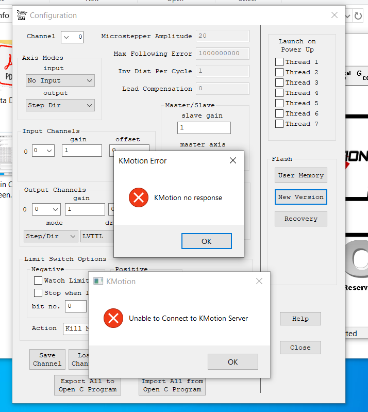Image resolution: width=368 pixels, height=412 pixels.
Task: Expand the No Input axis mode dropdown
Action: pos(60,80)
